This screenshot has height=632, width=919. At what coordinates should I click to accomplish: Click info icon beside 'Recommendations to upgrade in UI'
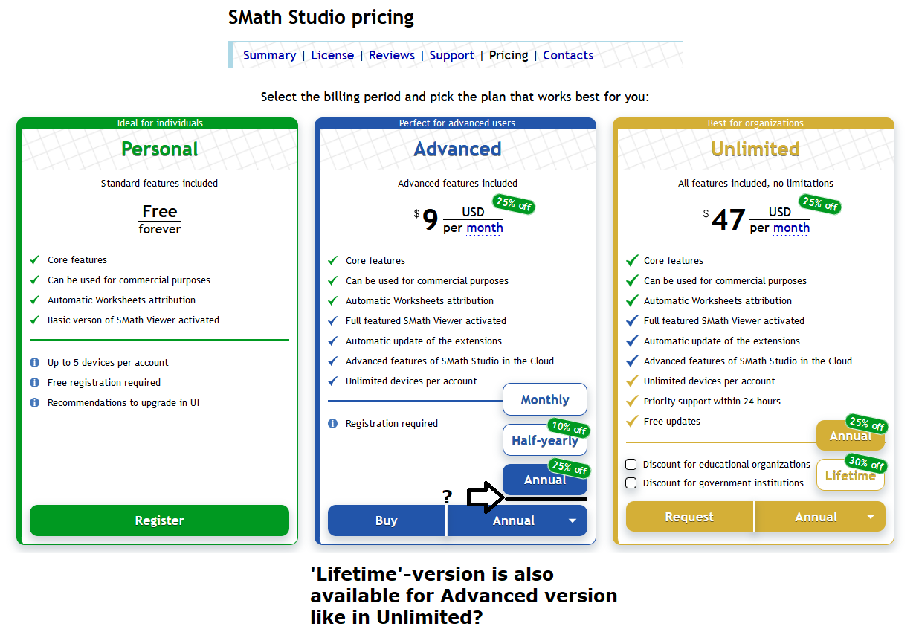pyautogui.click(x=34, y=403)
